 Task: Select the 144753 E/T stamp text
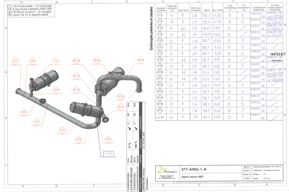pos(278,54)
